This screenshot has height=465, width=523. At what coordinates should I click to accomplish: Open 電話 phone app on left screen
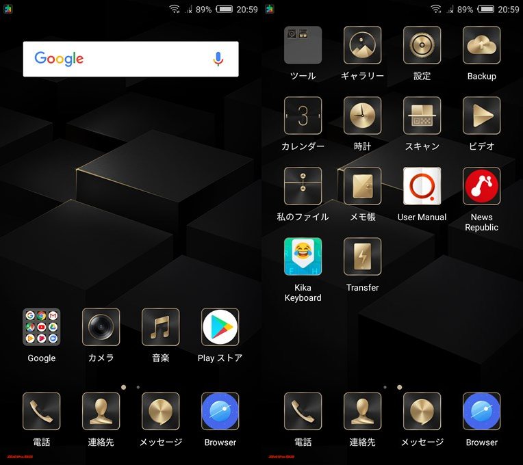click(41, 411)
